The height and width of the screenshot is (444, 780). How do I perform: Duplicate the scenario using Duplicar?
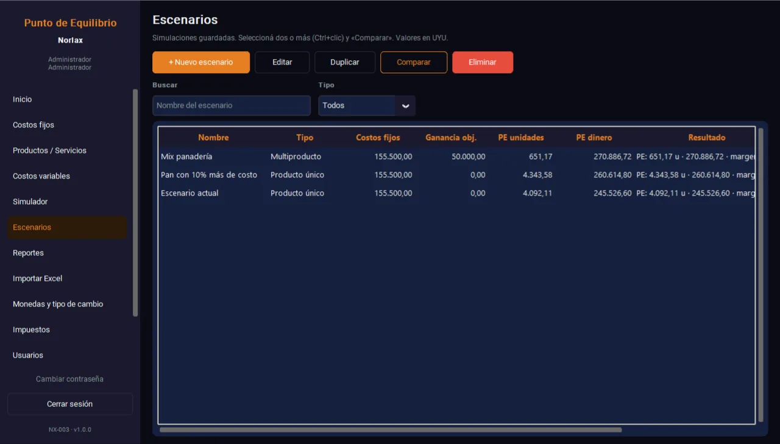pyautogui.click(x=345, y=62)
